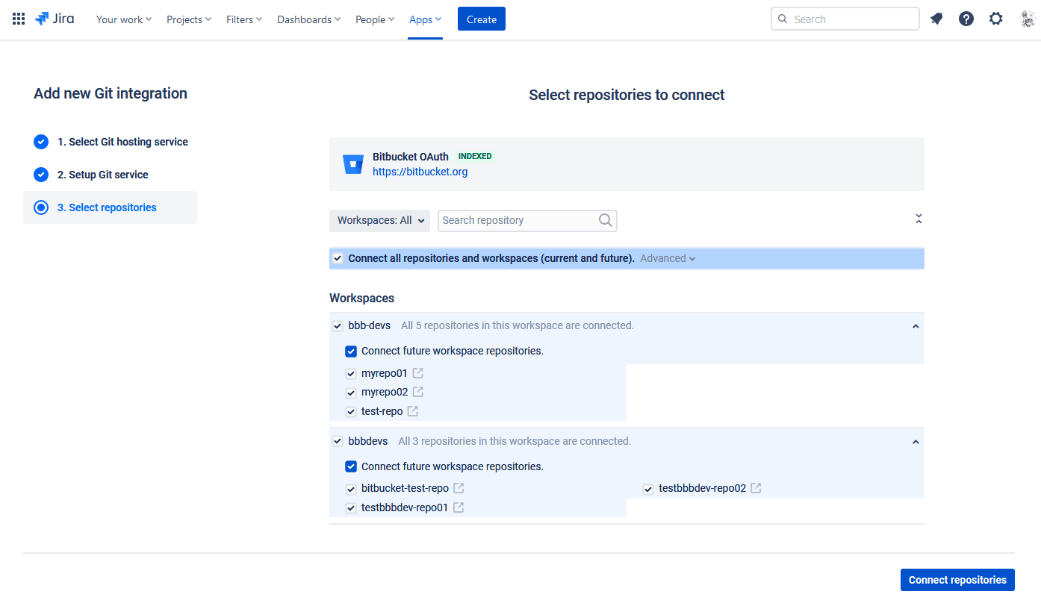Collapse the bbbdevs workspace chevron
This screenshot has height=606, width=1041.
(x=916, y=442)
